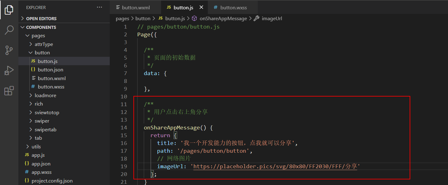This screenshot has height=185, width=448.
Task: Open app.json in the file tree
Action: pos(64,164)
